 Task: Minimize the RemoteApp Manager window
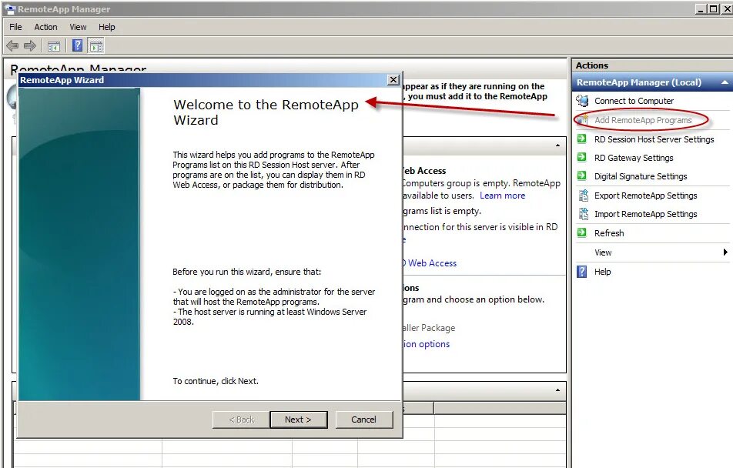701,9
